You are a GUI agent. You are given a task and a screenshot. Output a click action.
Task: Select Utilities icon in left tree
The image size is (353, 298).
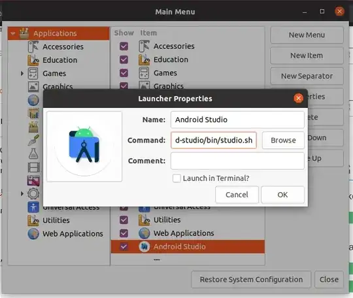33,220
